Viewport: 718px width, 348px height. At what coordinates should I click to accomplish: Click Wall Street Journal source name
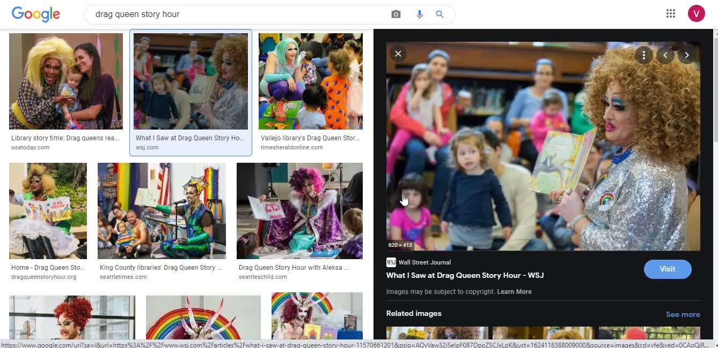pos(424,262)
